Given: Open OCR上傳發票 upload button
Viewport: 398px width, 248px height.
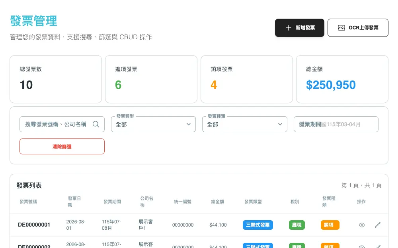Looking at the screenshot, I should 358,28.
